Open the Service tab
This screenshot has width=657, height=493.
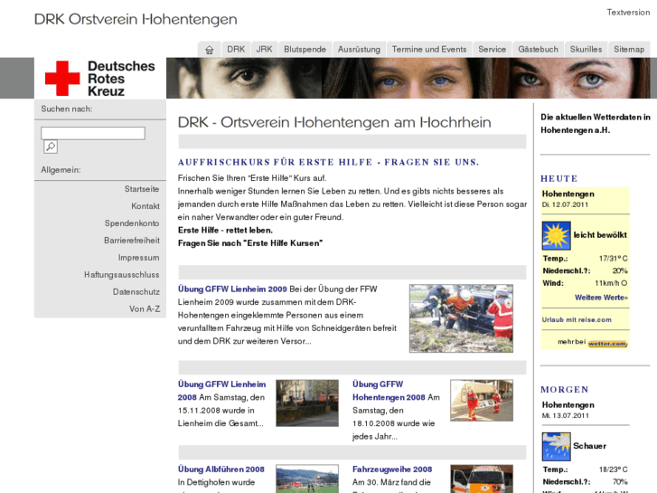[x=492, y=50]
